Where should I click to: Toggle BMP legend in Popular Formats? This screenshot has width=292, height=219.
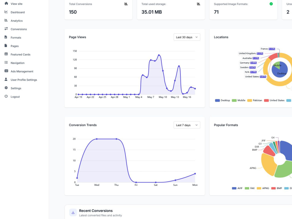click(x=277, y=188)
